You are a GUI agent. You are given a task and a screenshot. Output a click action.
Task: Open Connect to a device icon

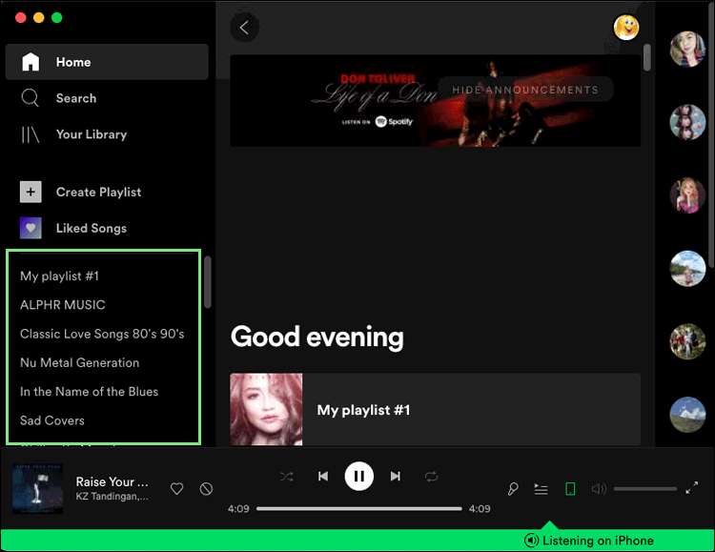tap(570, 489)
